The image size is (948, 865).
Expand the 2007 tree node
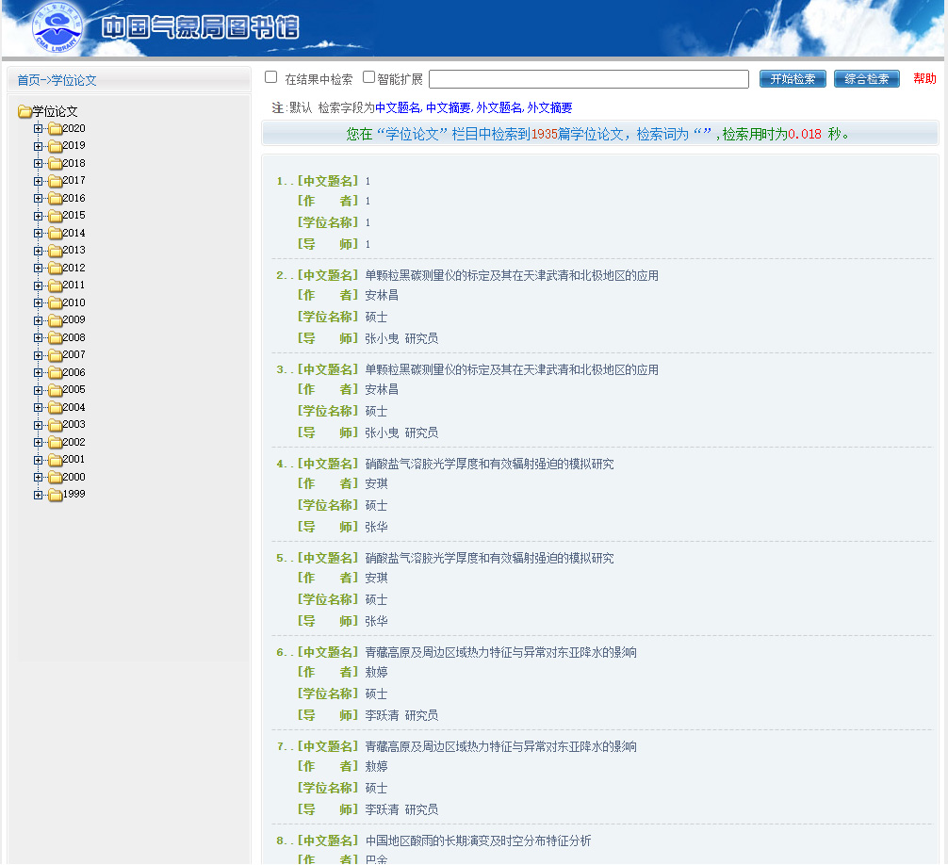click(38, 355)
